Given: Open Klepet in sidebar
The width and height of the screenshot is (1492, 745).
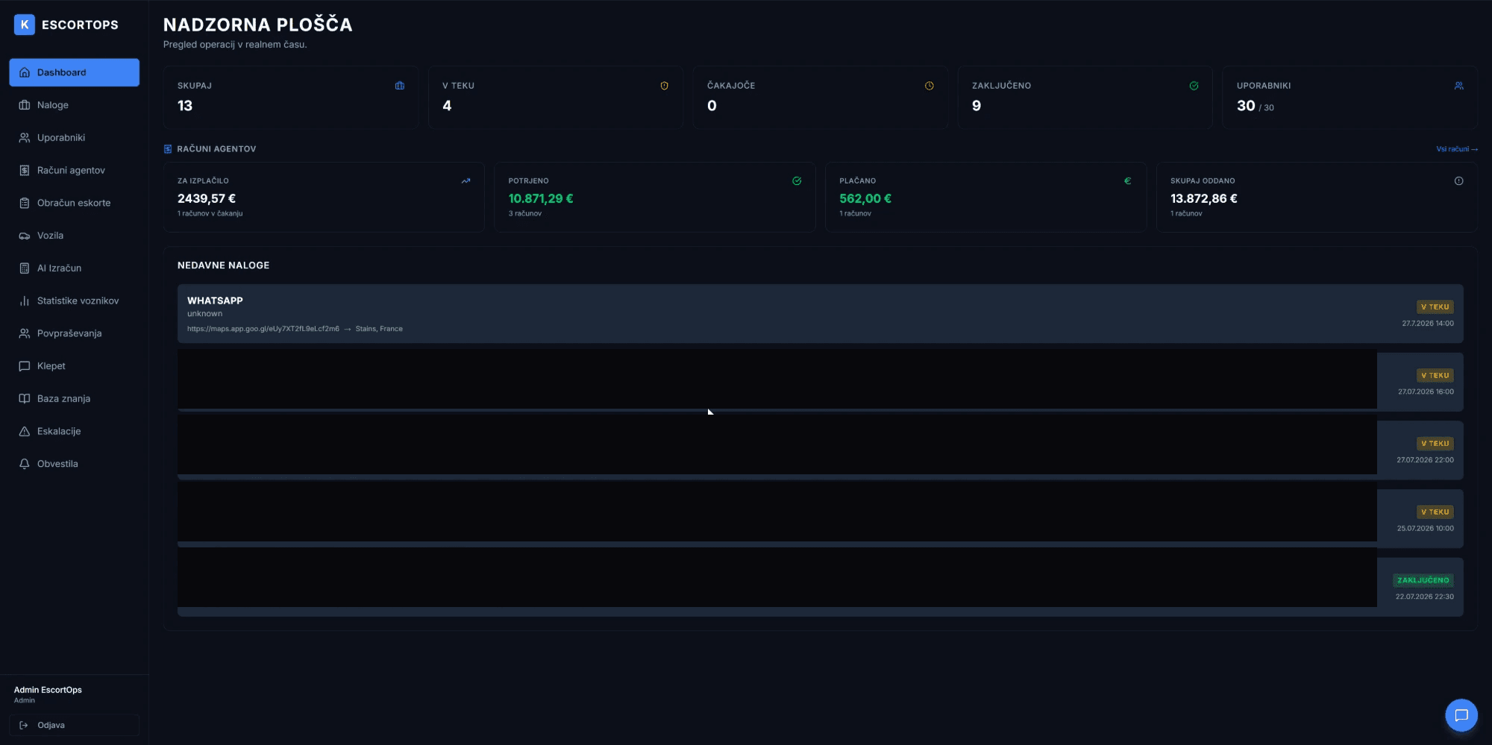Looking at the screenshot, I should click(74, 366).
